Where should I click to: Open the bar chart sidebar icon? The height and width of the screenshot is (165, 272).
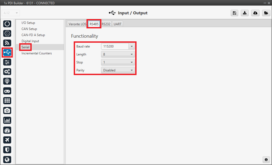(x=7, y=120)
